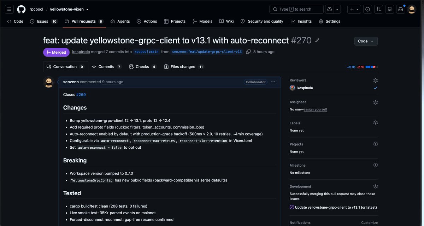Click the Changes heading in description
424x226 pixels.
(x=75, y=108)
